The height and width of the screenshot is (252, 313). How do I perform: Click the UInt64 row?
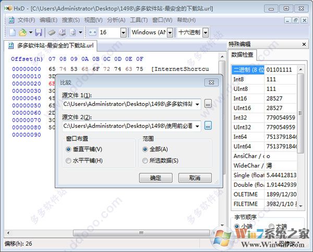[264, 147]
